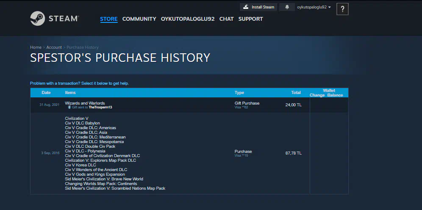Viewport: 422px width, 210px height.
Task: Select Civilization V: Explorers Map Pack DLC
Action: pos(100,160)
